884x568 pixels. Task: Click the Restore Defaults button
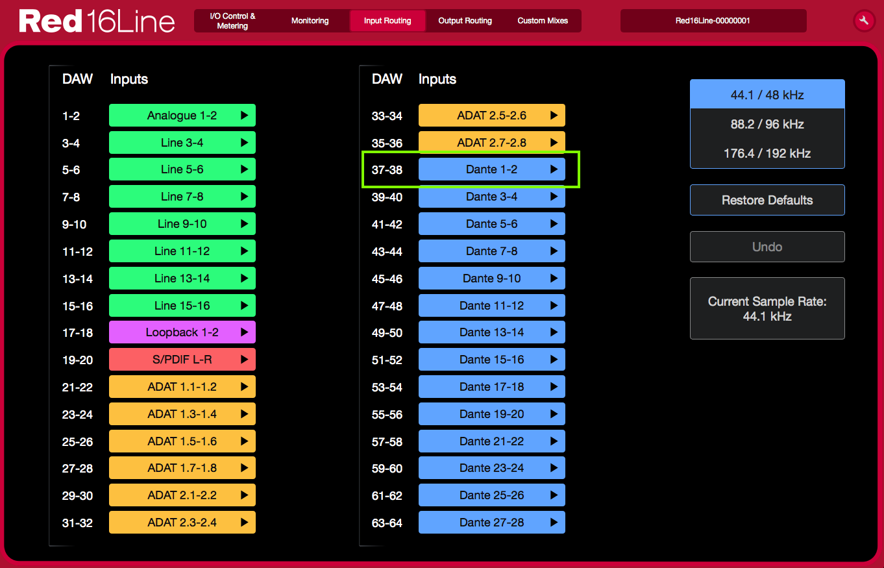click(767, 200)
